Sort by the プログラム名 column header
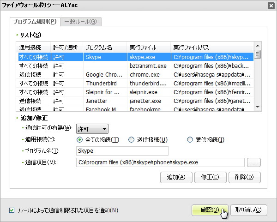The image size is (277, 222). (x=105, y=48)
